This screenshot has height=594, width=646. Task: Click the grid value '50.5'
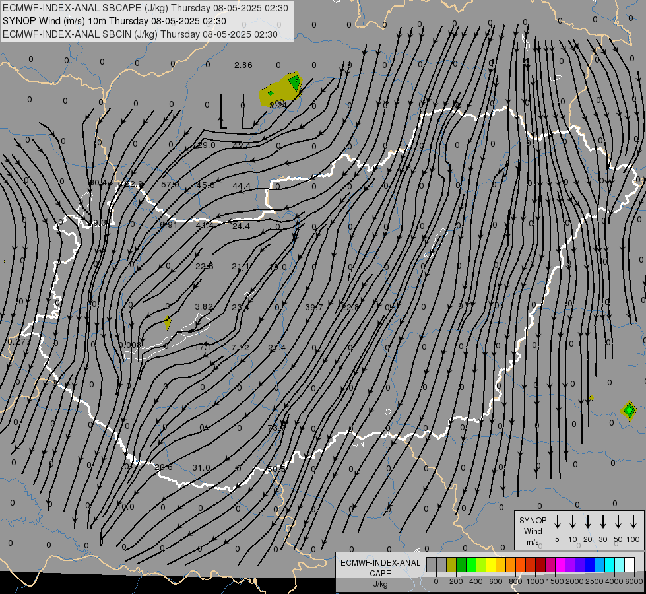pos(276,469)
